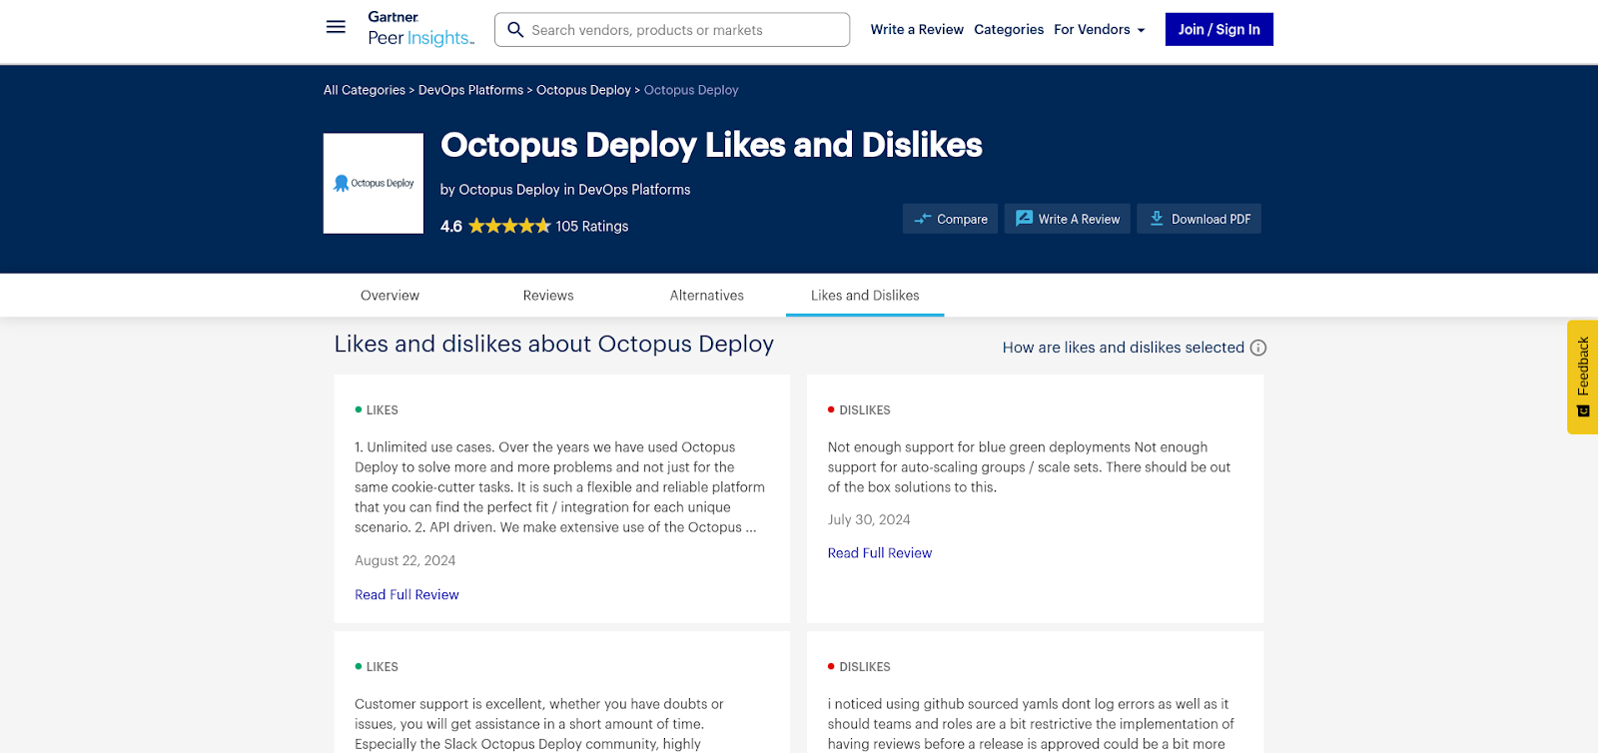
Task: Open Write a Review in header
Action: (917, 30)
